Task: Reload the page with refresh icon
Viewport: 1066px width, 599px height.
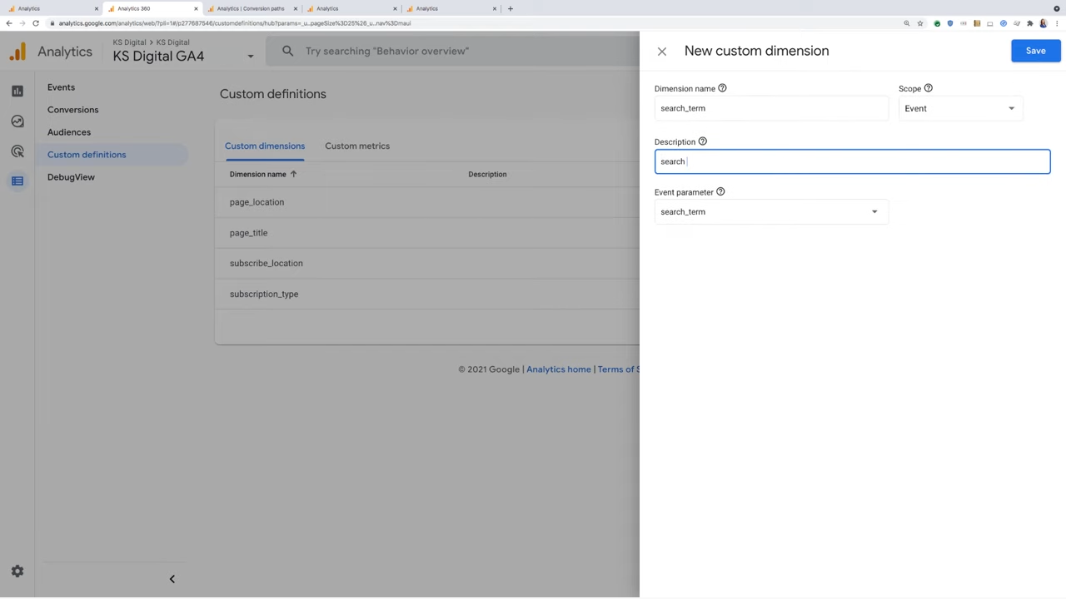Action: pos(36,23)
